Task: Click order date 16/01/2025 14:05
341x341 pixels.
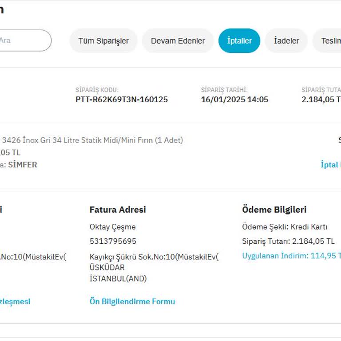Action: point(234,99)
